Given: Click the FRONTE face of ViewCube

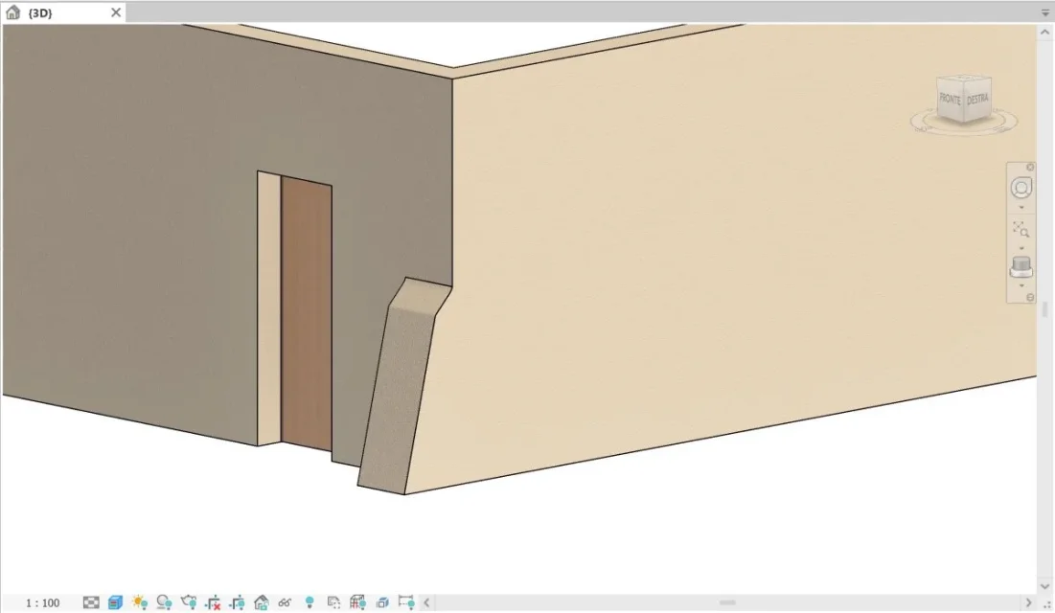Looking at the screenshot, I should click(950, 100).
